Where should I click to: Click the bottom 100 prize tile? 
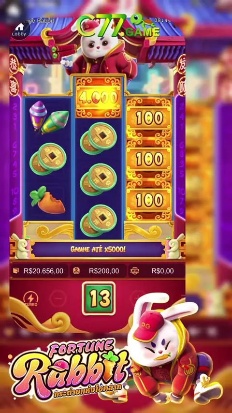coord(149,200)
